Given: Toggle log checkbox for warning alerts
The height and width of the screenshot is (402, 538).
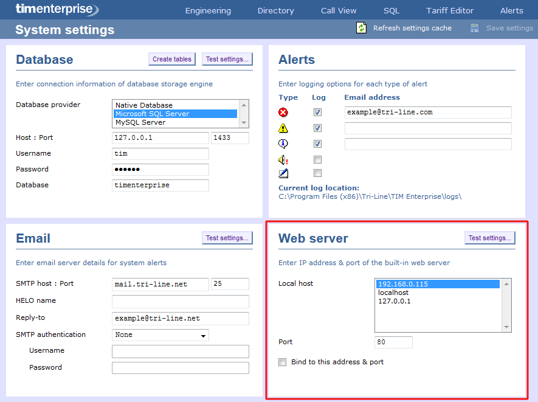Looking at the screenshot, I should (318, 128).
